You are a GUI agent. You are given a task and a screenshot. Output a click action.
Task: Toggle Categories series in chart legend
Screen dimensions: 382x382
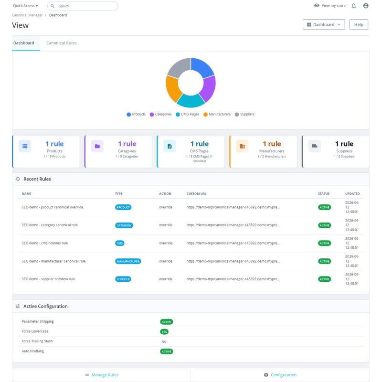160,114
